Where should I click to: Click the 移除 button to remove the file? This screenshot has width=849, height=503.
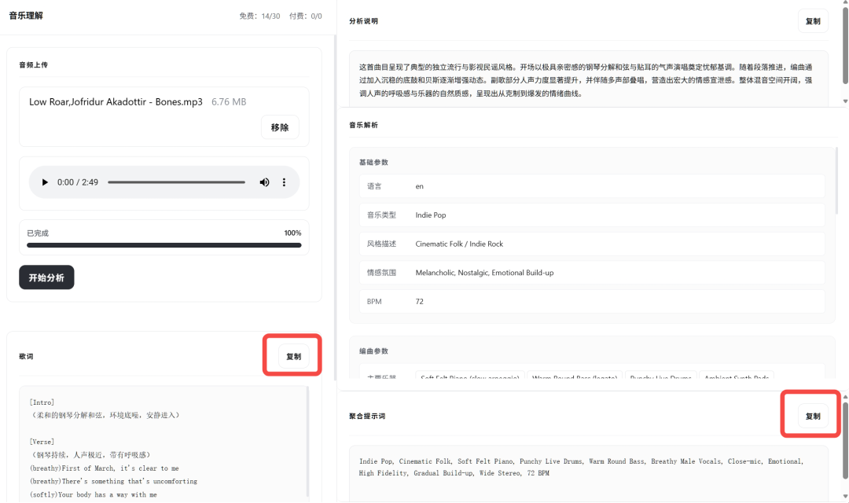coord(280,127)
